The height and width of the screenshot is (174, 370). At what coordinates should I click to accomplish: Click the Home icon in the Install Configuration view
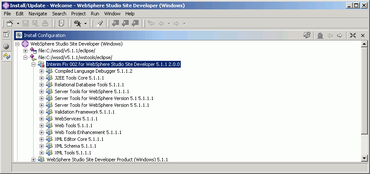[x=320, y=36]
